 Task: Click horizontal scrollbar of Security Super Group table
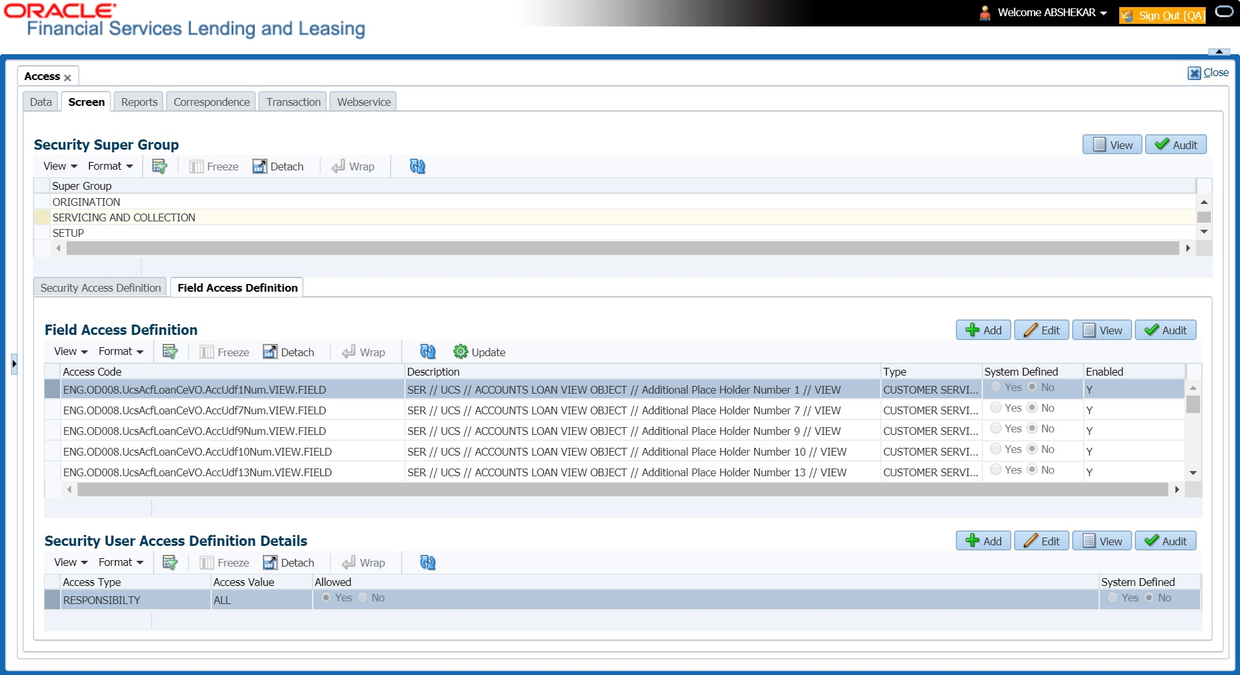[623, 248]
